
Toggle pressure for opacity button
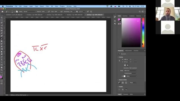click(x=49, y=12)
